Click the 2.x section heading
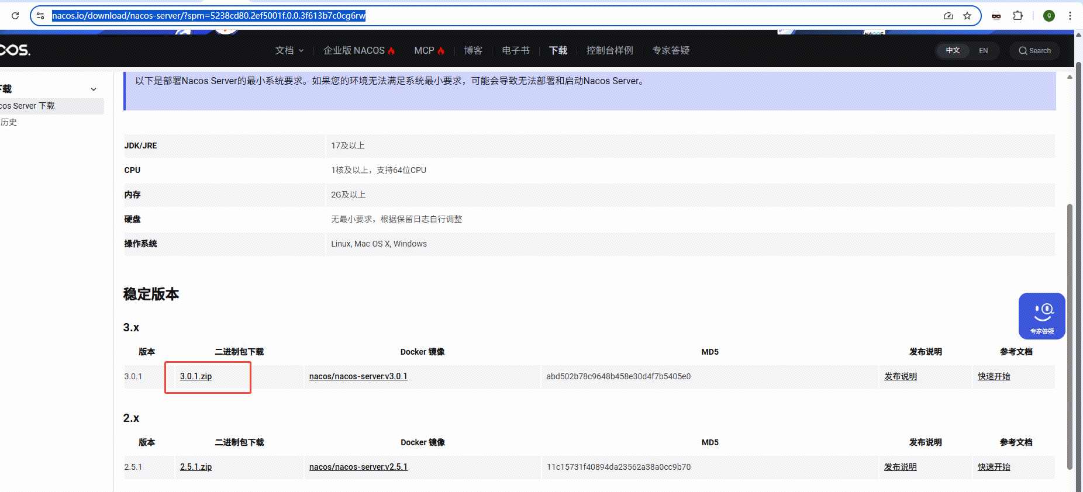Screen dimensions: 1083x492 (x=131, y=418)
